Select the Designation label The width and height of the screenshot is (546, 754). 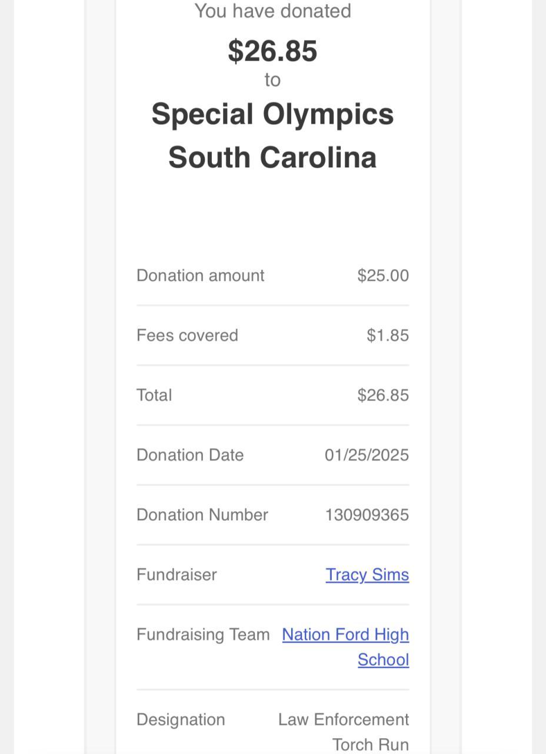click(x=181, y=719)
